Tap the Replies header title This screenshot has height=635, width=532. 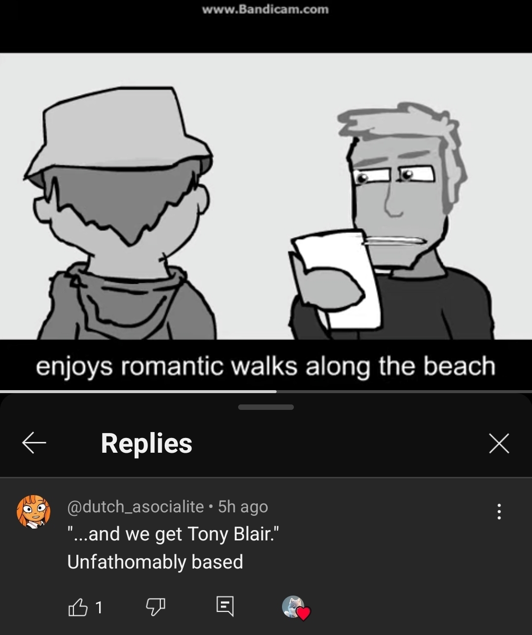146,443
